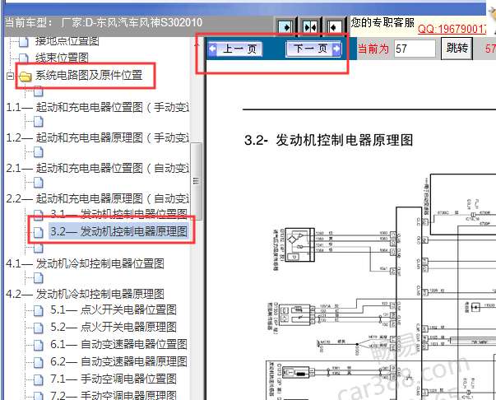This screenshot has width=496, height=400.
Task: Click the 当前车型 vehicle model label
Action: pos(103,23)
